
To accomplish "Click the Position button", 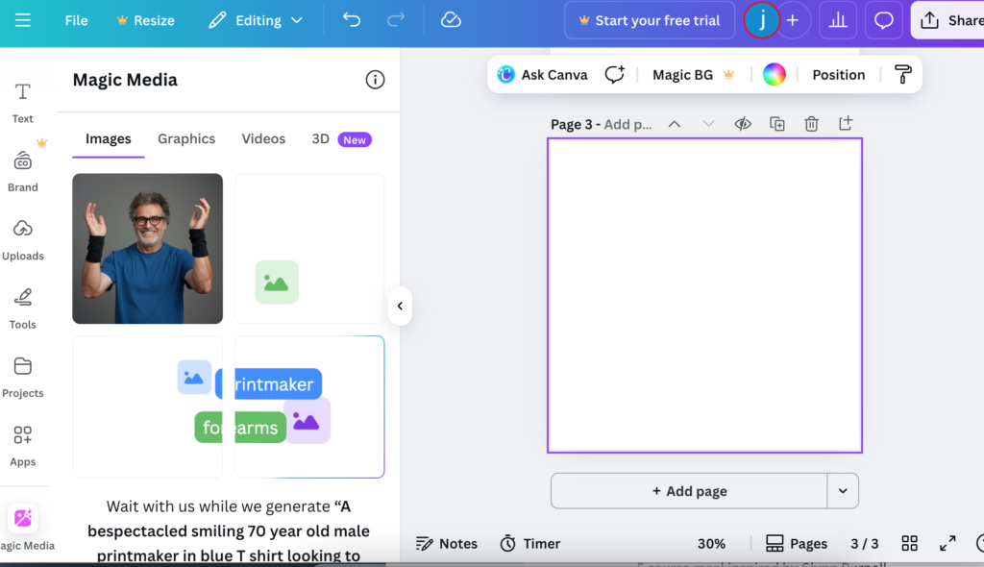I will coord(838,75).
